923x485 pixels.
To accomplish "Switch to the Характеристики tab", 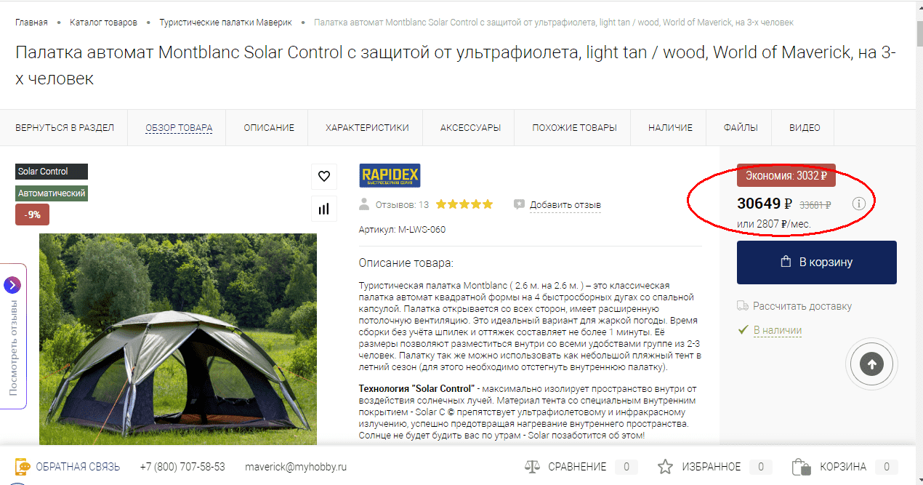I will pyautogui.click(x=367, y=127).
